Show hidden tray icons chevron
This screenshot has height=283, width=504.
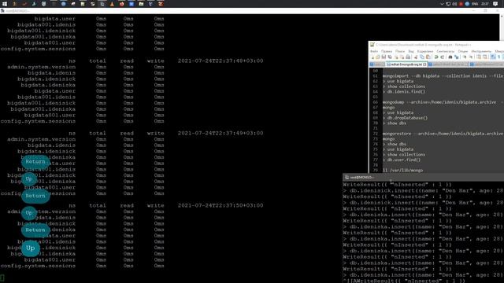(x=442, y=4)
